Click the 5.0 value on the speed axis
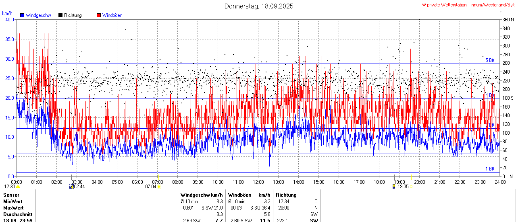 pyautogui.click(x=10, y=156)
